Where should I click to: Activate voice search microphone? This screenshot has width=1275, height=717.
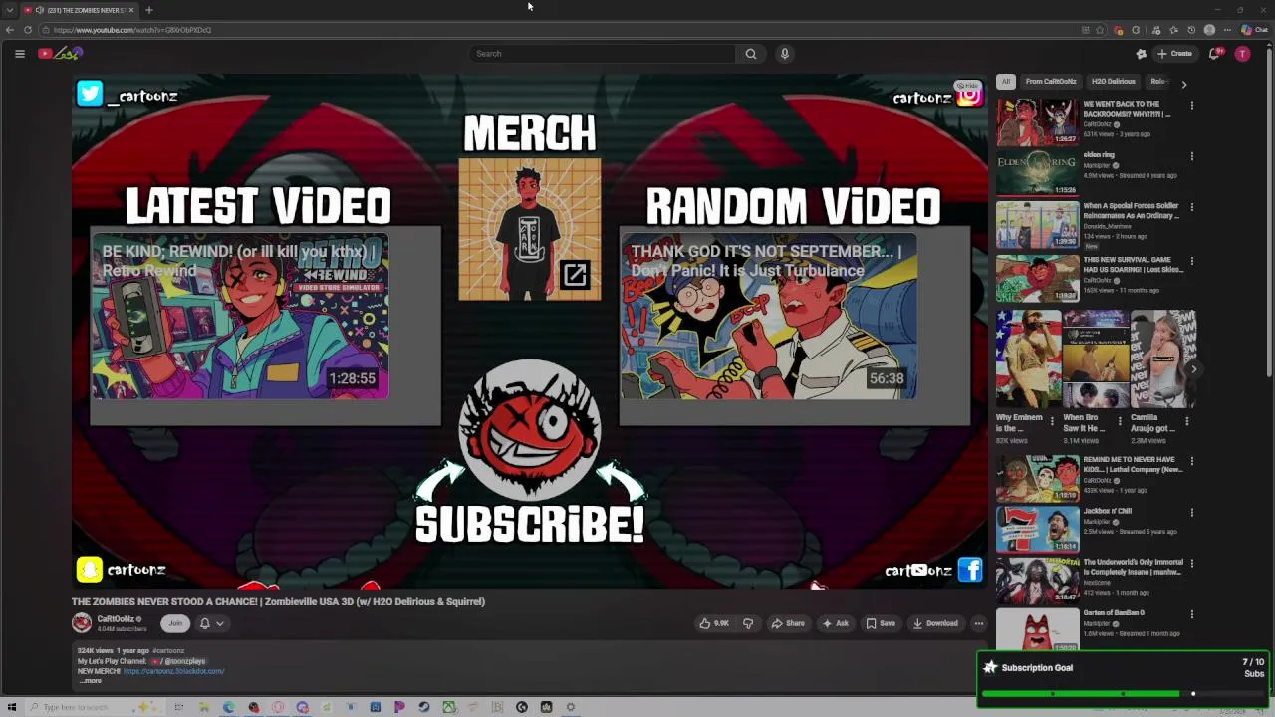pos(785,54)
